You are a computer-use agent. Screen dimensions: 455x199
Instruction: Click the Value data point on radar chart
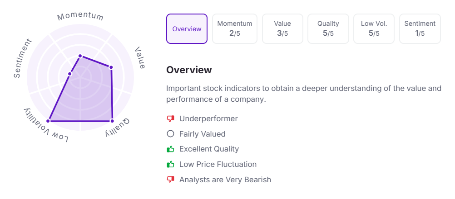tap(111, 67)
